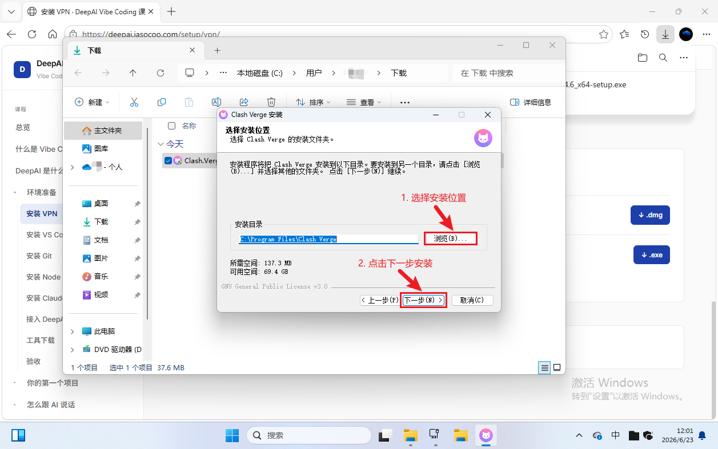Collapse the 环境准备 sidebar section

15,192
